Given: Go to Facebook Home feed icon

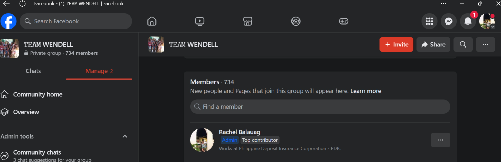Looking at the screenshot, I should pyautogui.click(x=152, y=21).
